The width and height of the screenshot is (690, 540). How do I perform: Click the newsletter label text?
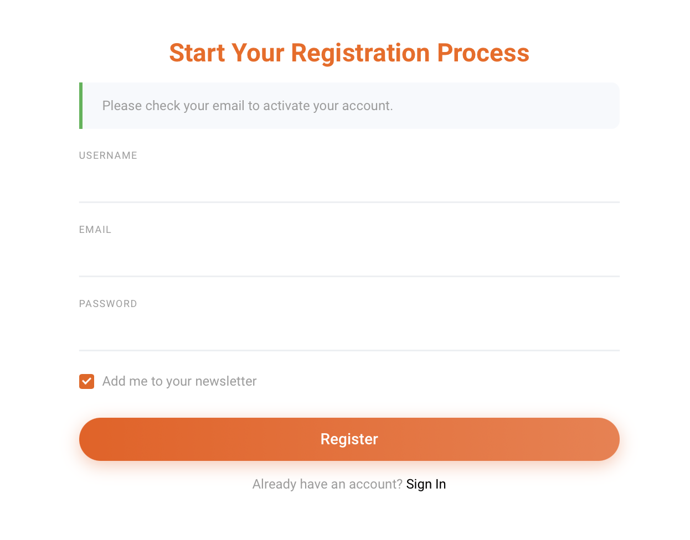(x=179, y=381)
